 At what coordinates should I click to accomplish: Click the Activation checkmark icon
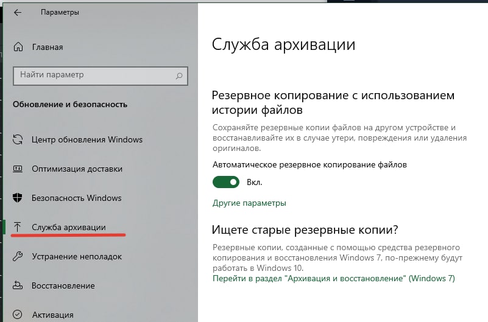point(18,314)
